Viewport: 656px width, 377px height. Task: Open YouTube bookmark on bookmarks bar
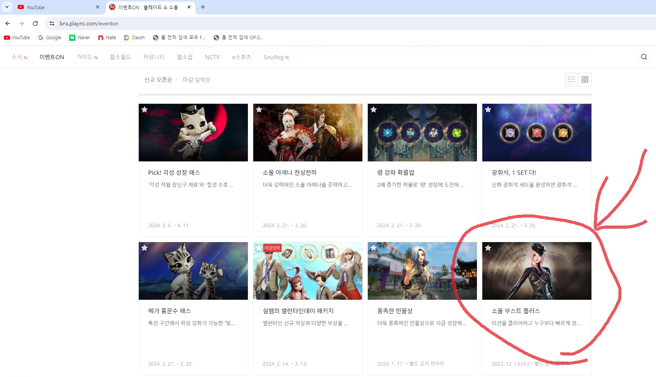(x=17, y=37)
